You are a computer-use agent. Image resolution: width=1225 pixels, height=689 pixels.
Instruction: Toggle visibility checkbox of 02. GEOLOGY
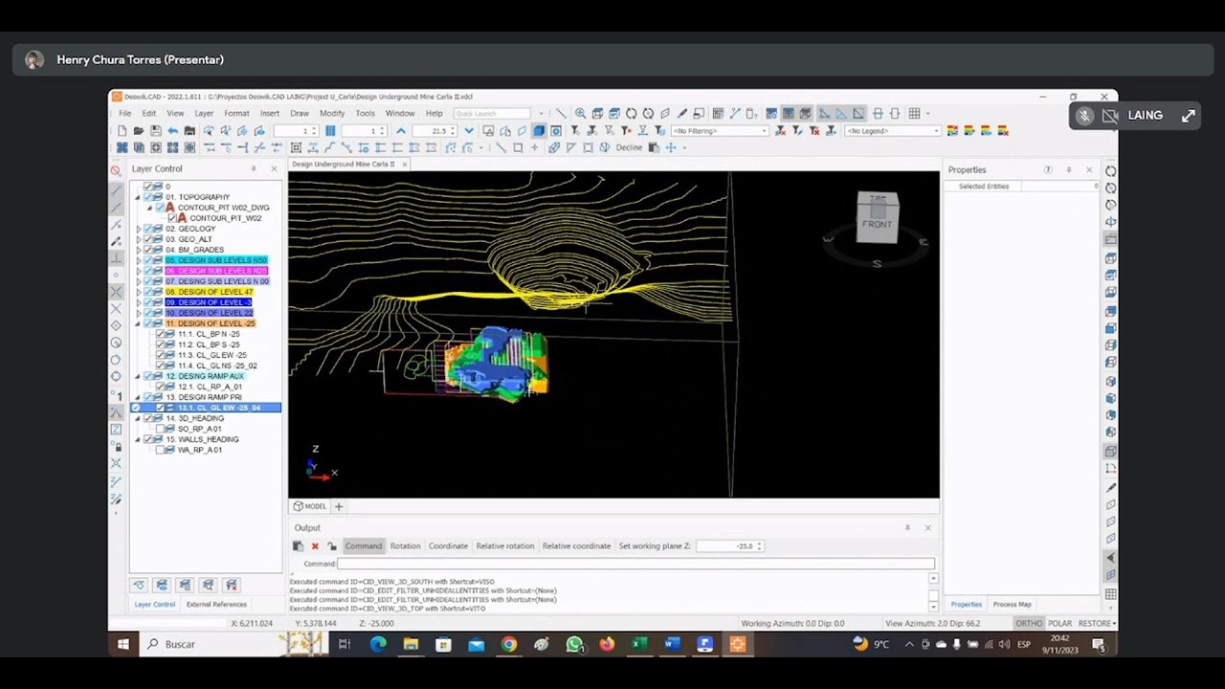149,229
